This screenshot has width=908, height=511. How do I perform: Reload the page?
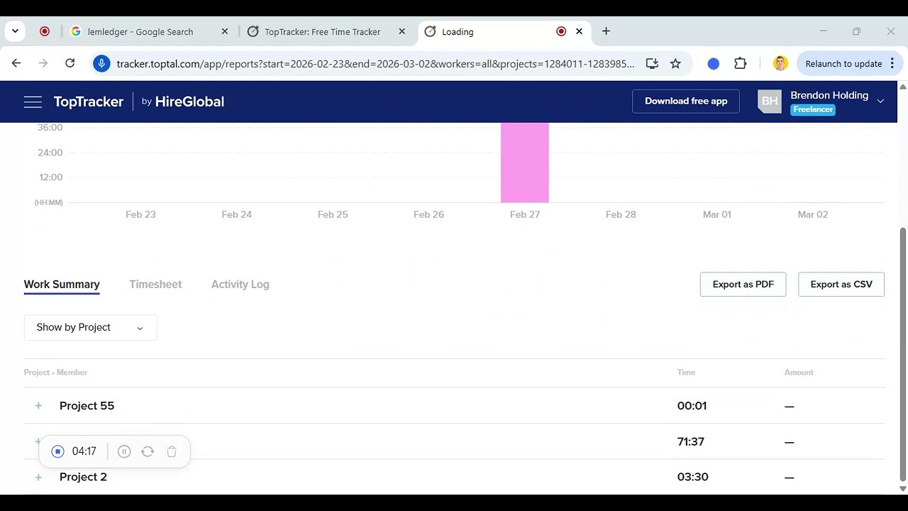click(x=70, y=63)
